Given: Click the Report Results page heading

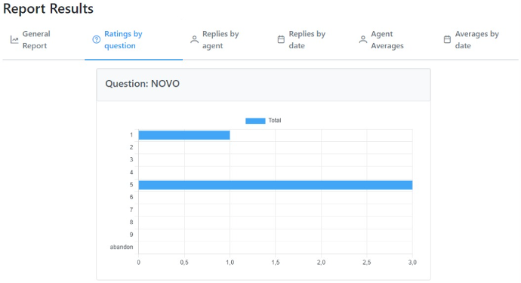Looking at the screenshot, I should coord(48,8).
